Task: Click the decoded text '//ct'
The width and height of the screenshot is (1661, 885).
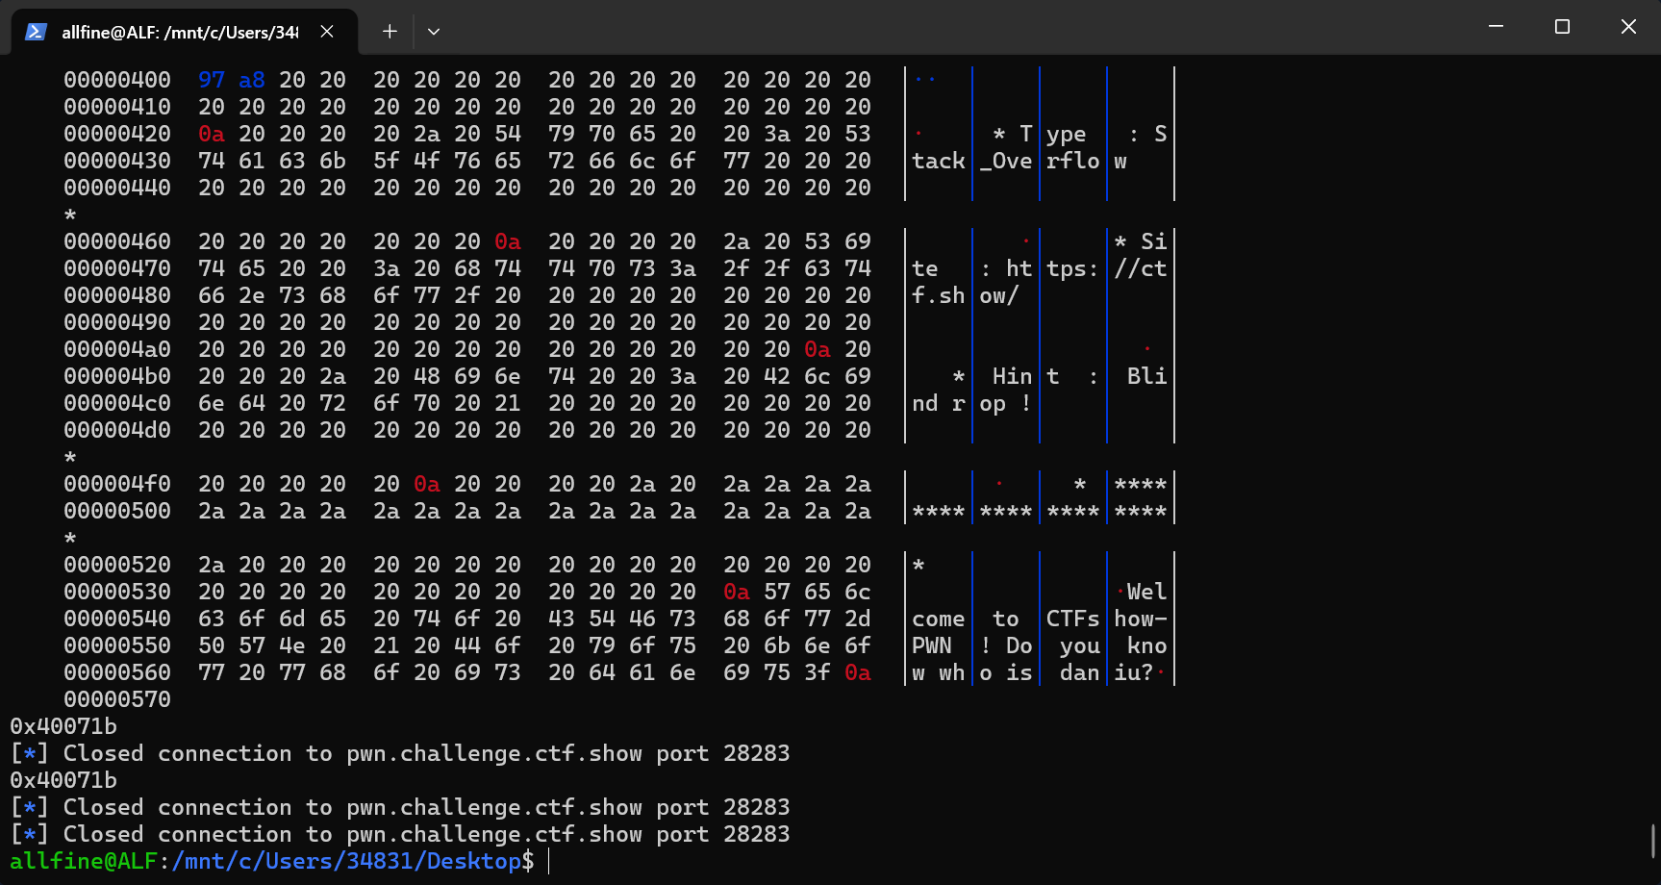Action: (x=1141, y=268)
